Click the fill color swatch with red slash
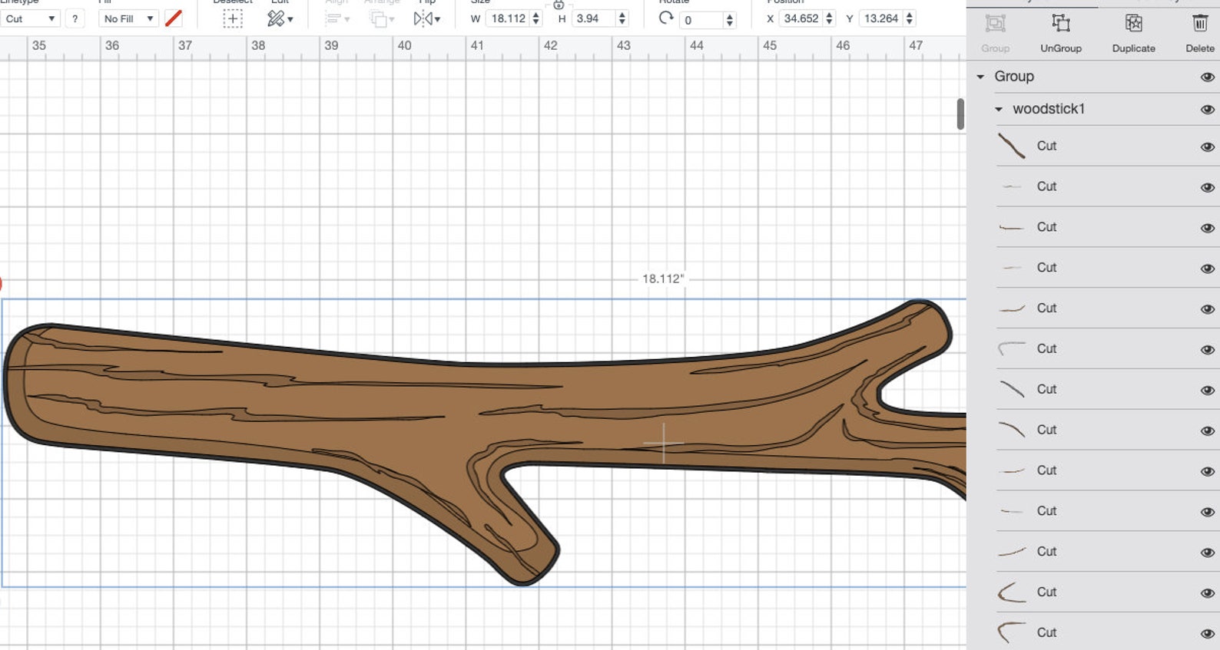Image resolution: width=1220 pixels, height=650 pixels. 174,18
